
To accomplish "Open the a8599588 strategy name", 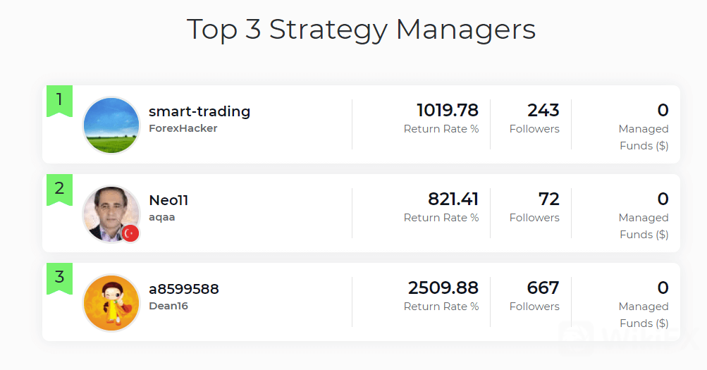I will (184, 289).
